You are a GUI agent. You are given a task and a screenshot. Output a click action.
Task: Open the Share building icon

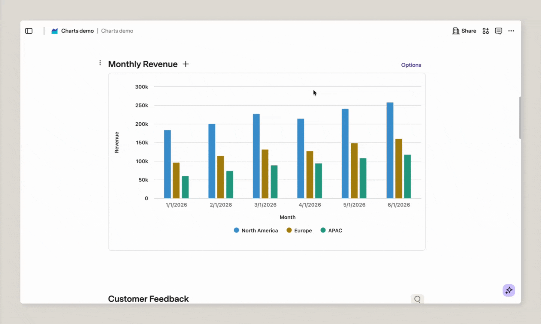[x=456, y=31]
